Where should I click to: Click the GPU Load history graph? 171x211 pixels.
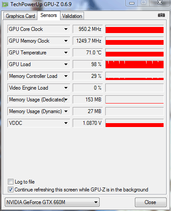134,64
